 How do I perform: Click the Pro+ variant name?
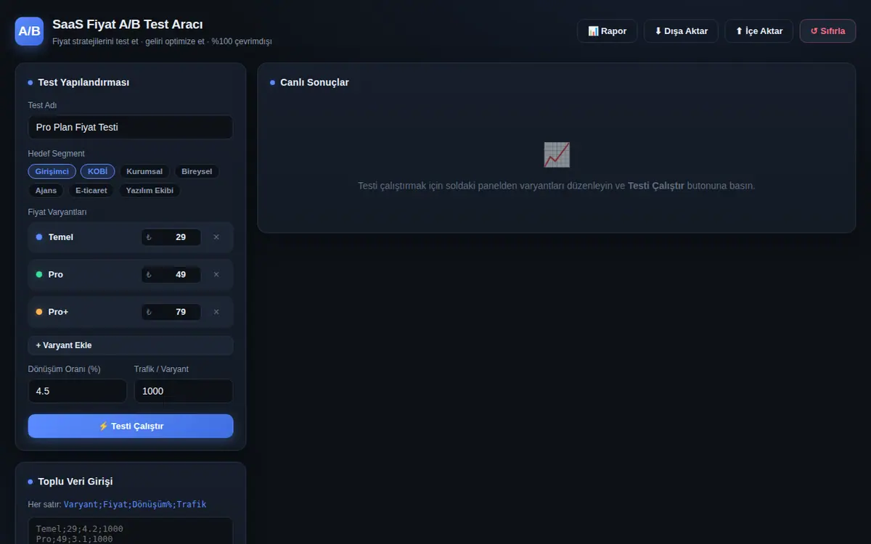(x=58, y=312)
